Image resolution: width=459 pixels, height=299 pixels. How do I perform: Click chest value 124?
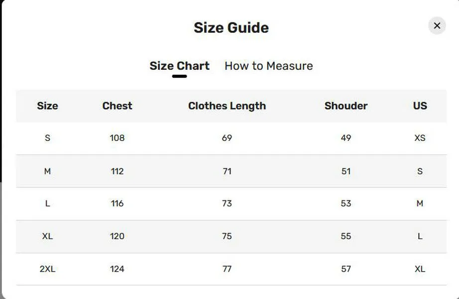click(x=117, y=269)
